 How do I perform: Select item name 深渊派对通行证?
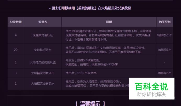(x=43, y=35)
